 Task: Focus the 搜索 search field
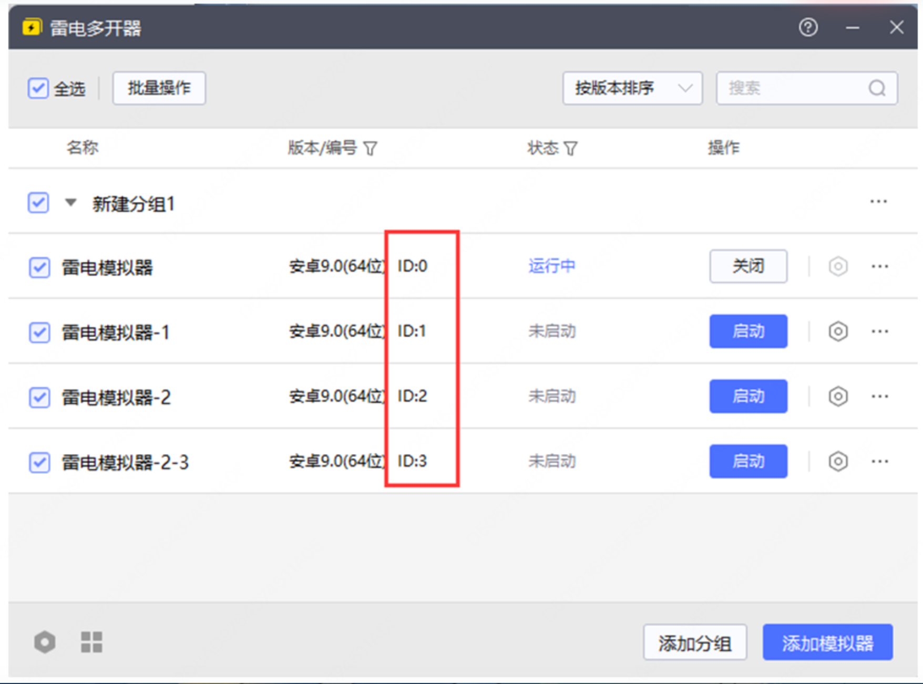(x=807, y=88)
